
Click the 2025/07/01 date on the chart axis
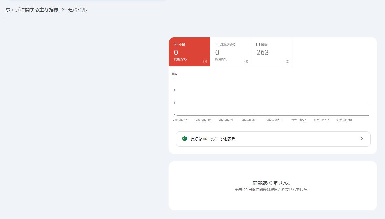pos(180,120)
